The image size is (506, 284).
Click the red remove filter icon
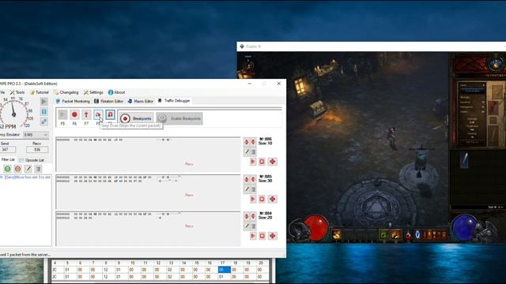coord(17,168)
